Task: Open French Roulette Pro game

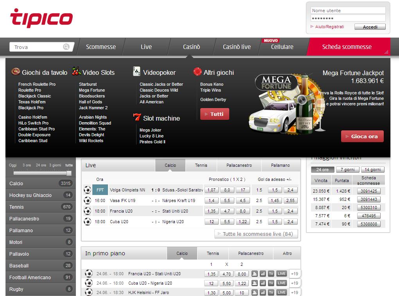Action: click(37, 84)
